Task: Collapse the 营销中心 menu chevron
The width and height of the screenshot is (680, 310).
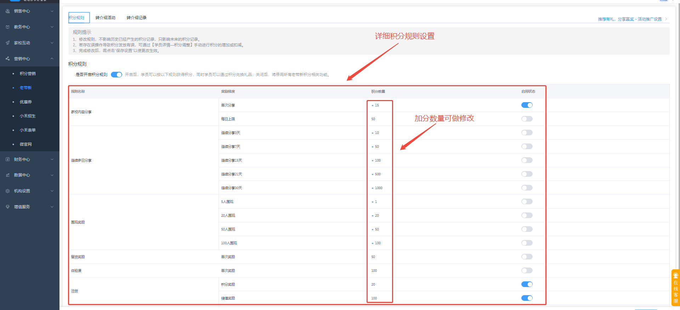Action: coord(52,59)
